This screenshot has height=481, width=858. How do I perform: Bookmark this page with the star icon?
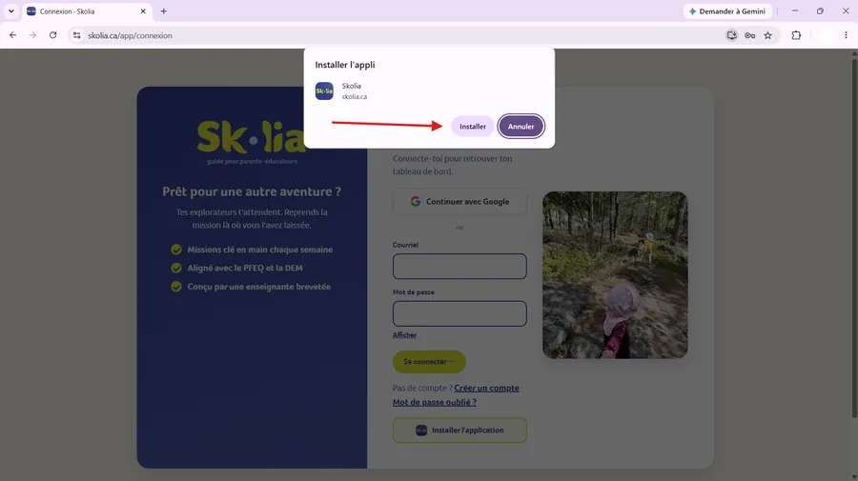[x=767, y=35]
